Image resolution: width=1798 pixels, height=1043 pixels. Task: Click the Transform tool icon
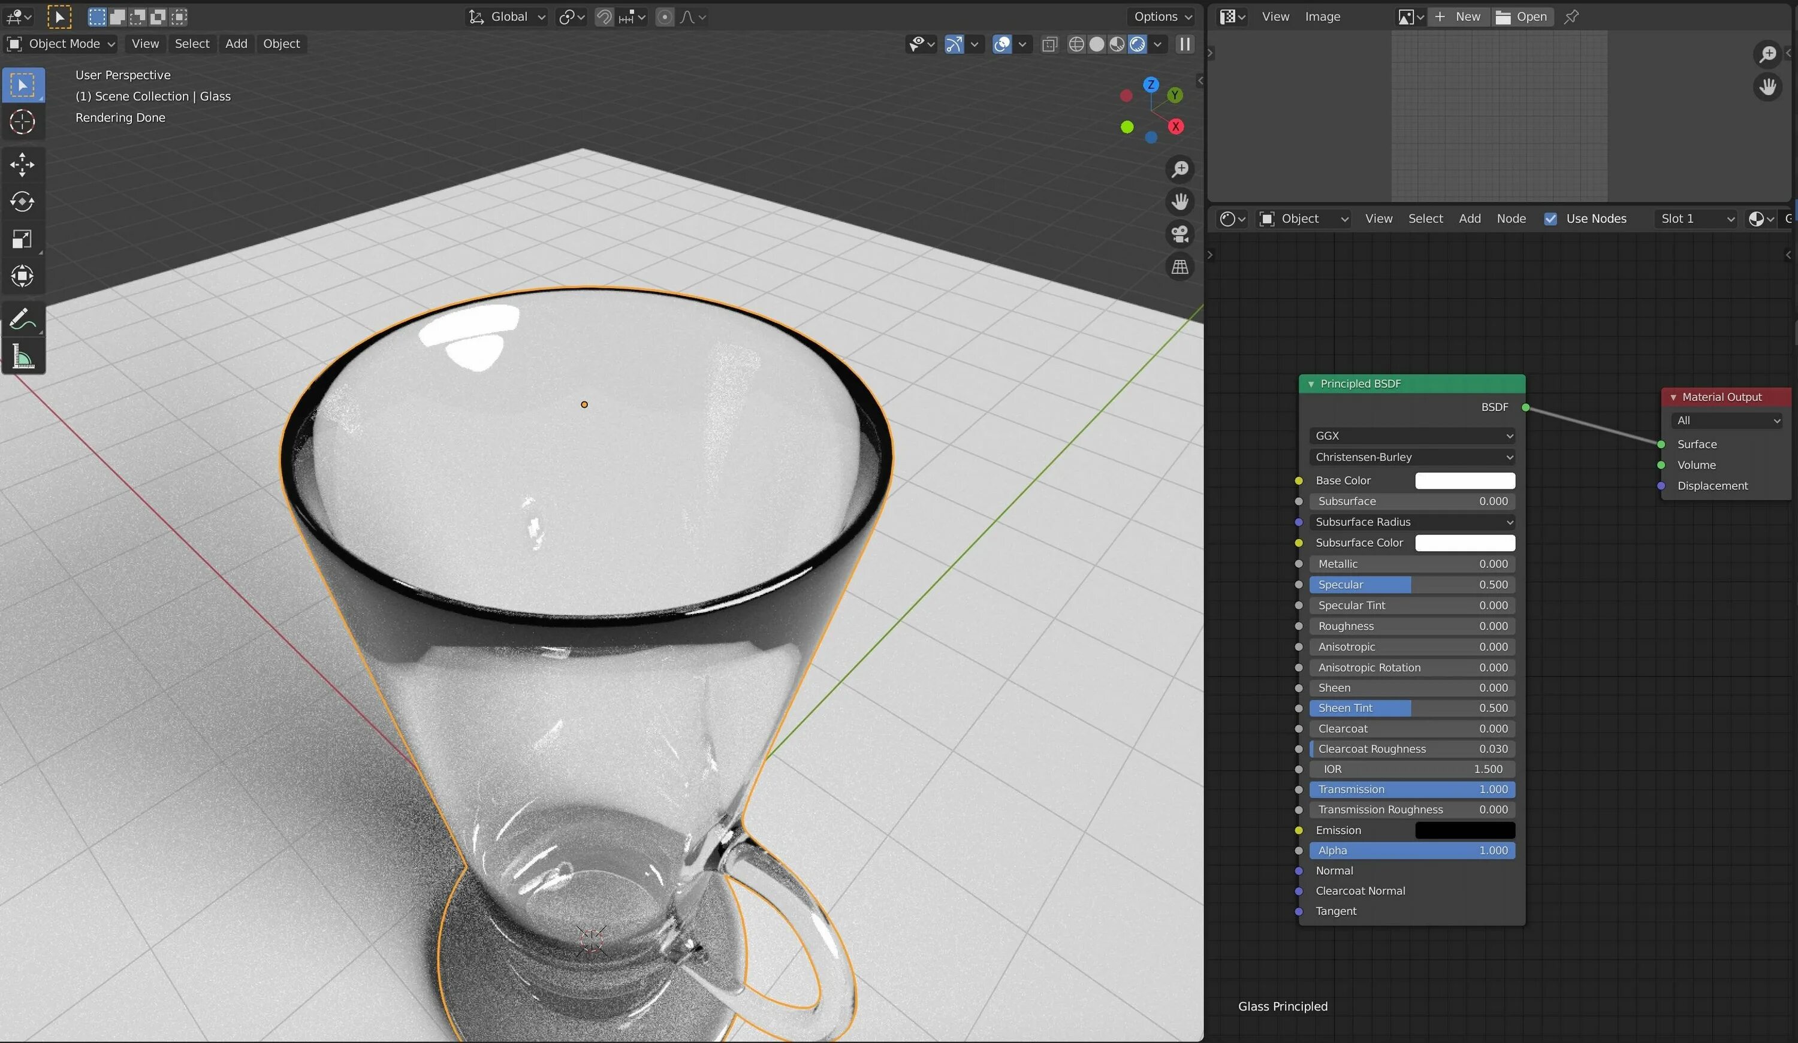(22, 276)
